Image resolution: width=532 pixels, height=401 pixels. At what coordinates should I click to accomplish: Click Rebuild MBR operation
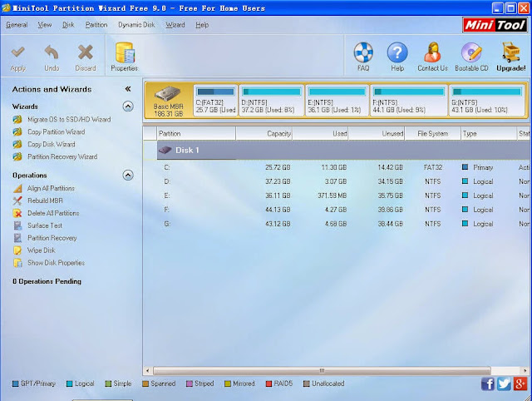(x=45, y=200)
